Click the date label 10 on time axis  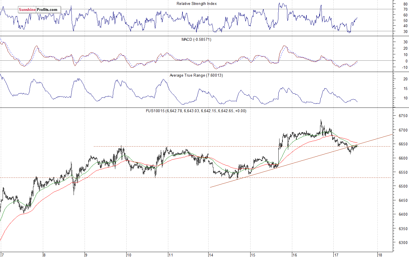point(129,255)
